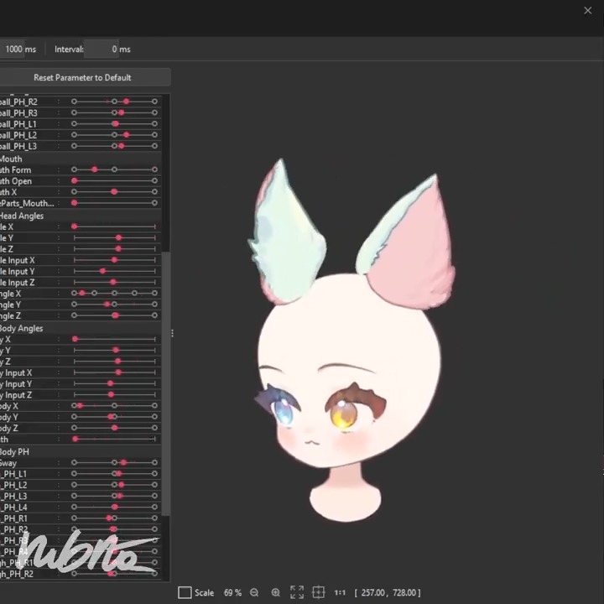Image resolution: width=604 pixels, height=604 pixels.
Task: Select the Mouth Open parameter label
Action: 16,181
